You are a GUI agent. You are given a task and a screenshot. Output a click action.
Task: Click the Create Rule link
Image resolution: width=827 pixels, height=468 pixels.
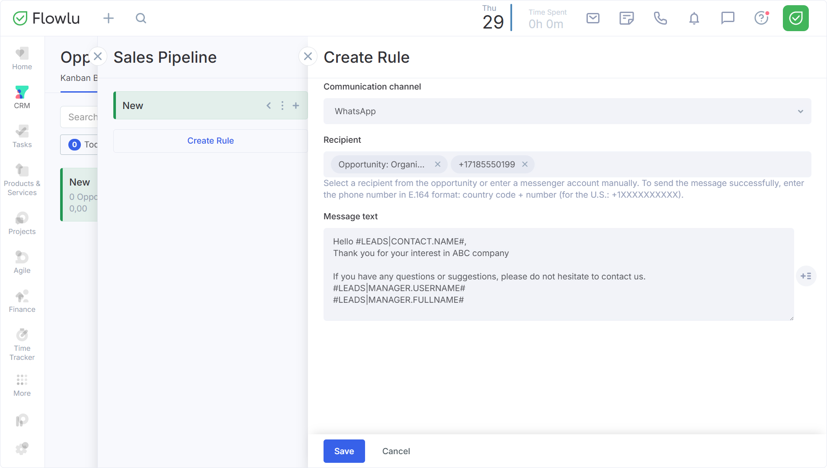(210, 141)
